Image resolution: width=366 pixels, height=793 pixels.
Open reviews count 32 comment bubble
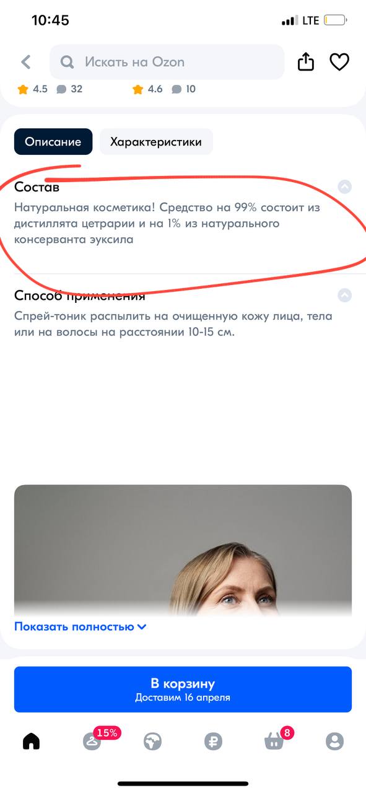pos(70,89)
